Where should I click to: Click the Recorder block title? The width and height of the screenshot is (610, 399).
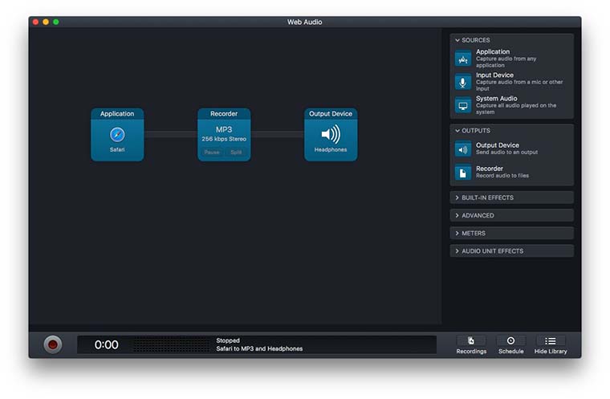(224, 114)
